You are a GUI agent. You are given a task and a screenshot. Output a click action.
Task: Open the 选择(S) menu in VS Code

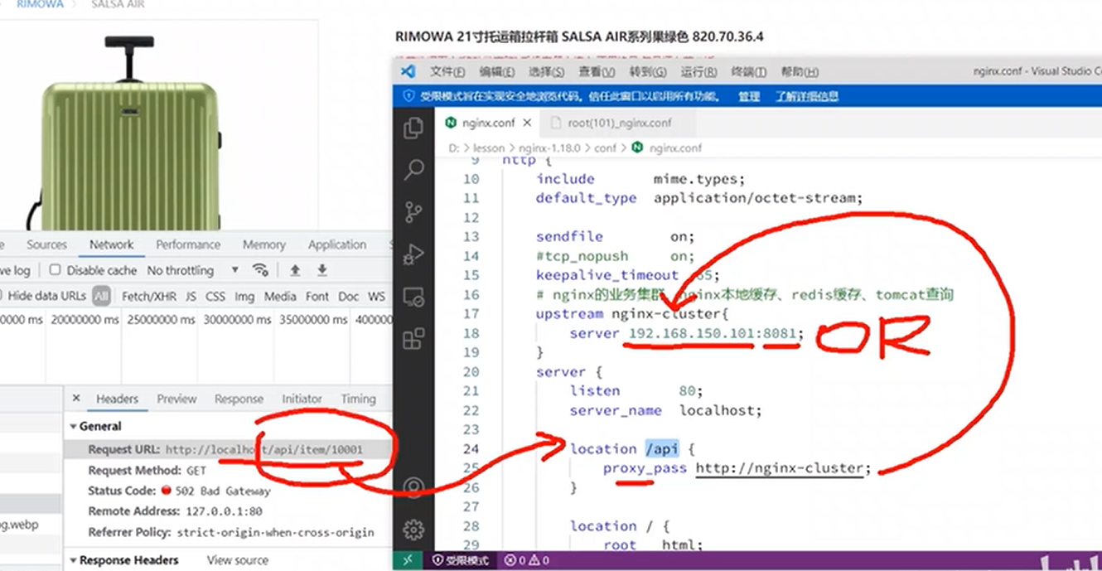(547, 72)
